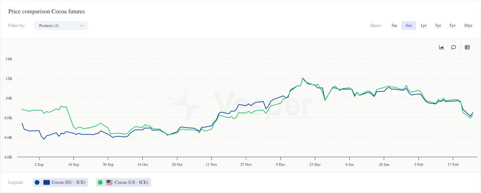This screenshot has height=193, width=481.
Task: Select the 6m time range
Action: coord(409,26)
